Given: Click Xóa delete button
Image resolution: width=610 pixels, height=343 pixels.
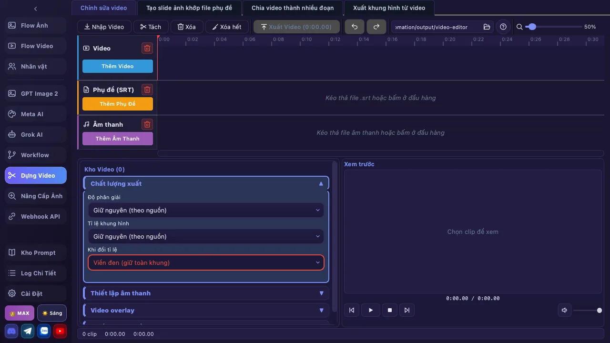Looking at the screenshot, I should pyautogui.click(x=187, y=27).
